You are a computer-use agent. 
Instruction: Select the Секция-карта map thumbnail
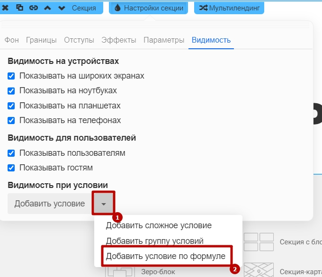pyautogui.click(x=259, y=270)
